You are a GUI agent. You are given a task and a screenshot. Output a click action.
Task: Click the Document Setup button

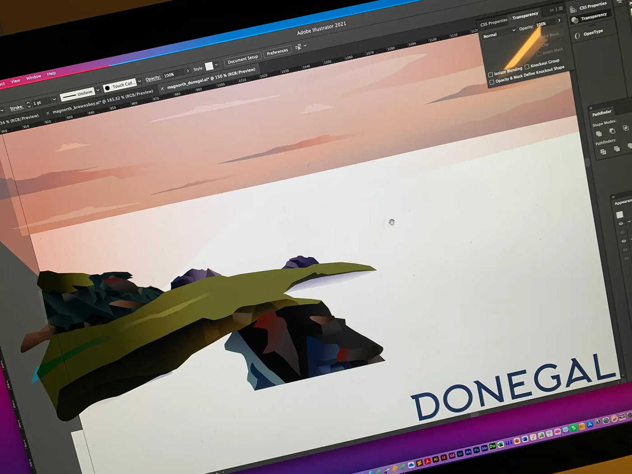[243, 59]
